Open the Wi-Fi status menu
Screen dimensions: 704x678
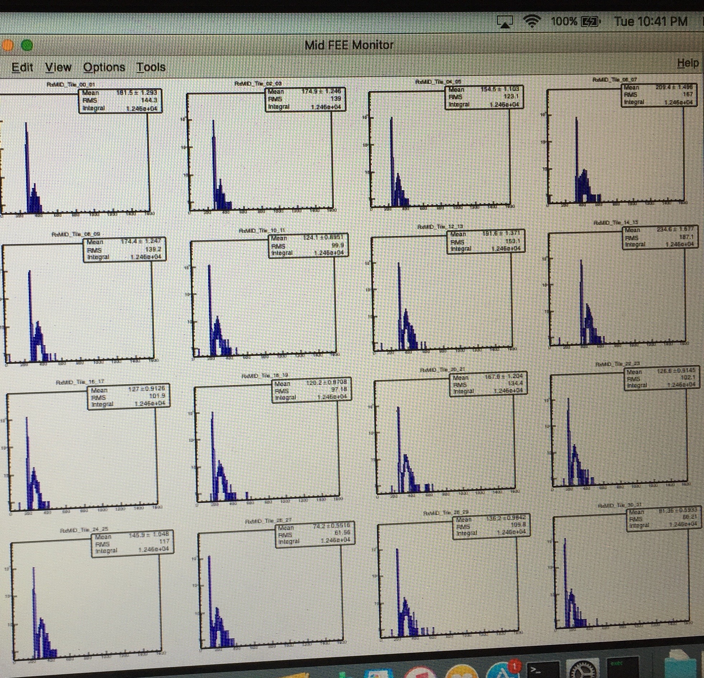tap(532, 21)
